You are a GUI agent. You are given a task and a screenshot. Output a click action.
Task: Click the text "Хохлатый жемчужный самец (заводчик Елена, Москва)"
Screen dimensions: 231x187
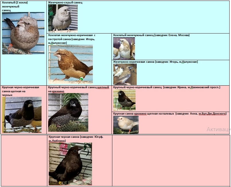point(151,35)
